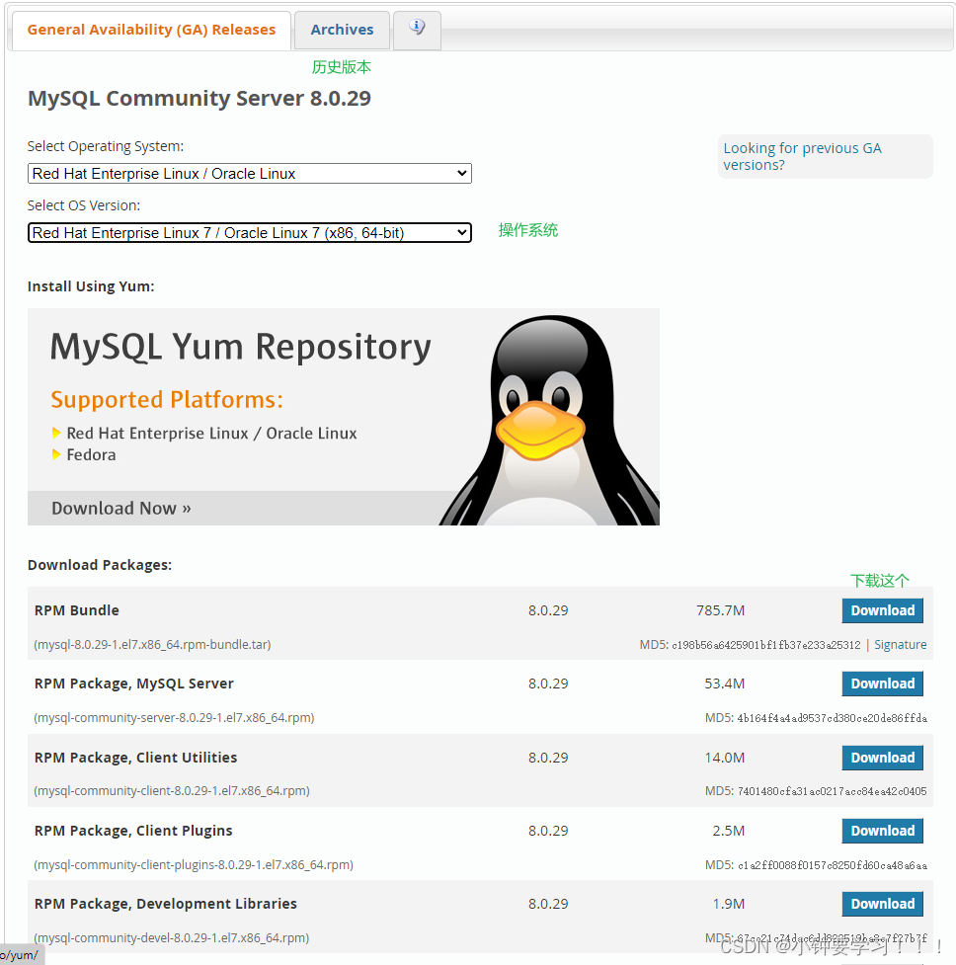Download the Client Utilities RPM package

tap(882, 758)
